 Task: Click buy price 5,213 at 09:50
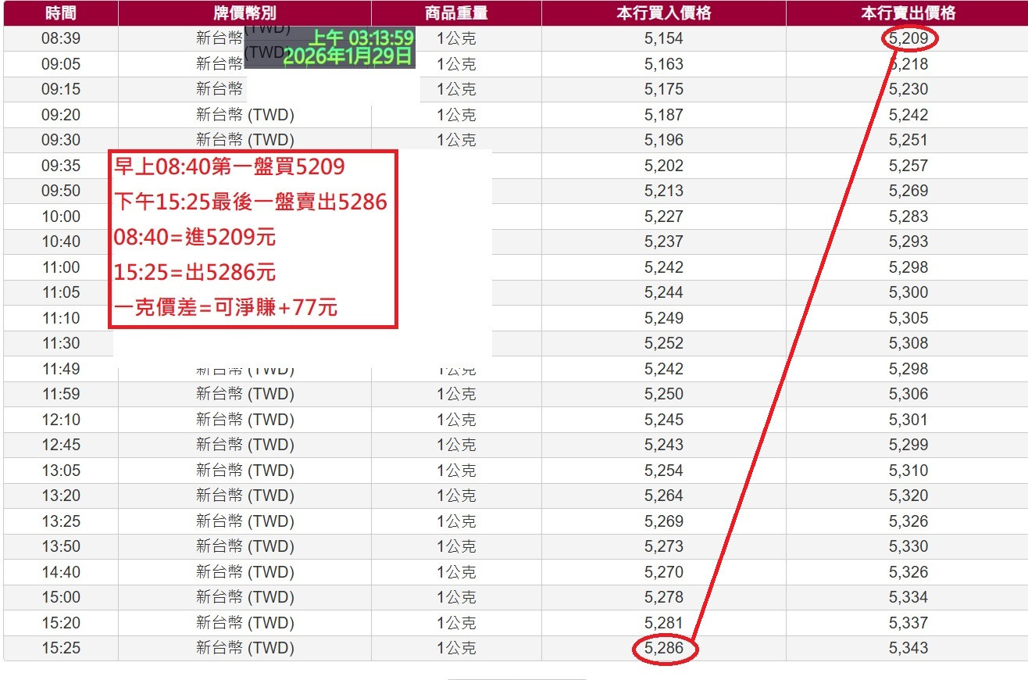click(664, 191)
